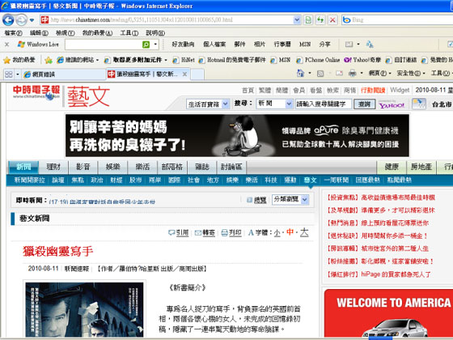
Task: Close the Windows Live toolbar with X
Action: 7,45
